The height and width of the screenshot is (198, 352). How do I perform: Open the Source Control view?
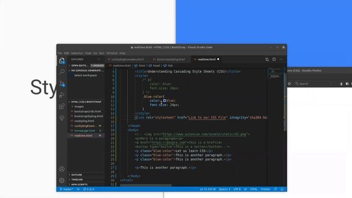coord(62,84)
